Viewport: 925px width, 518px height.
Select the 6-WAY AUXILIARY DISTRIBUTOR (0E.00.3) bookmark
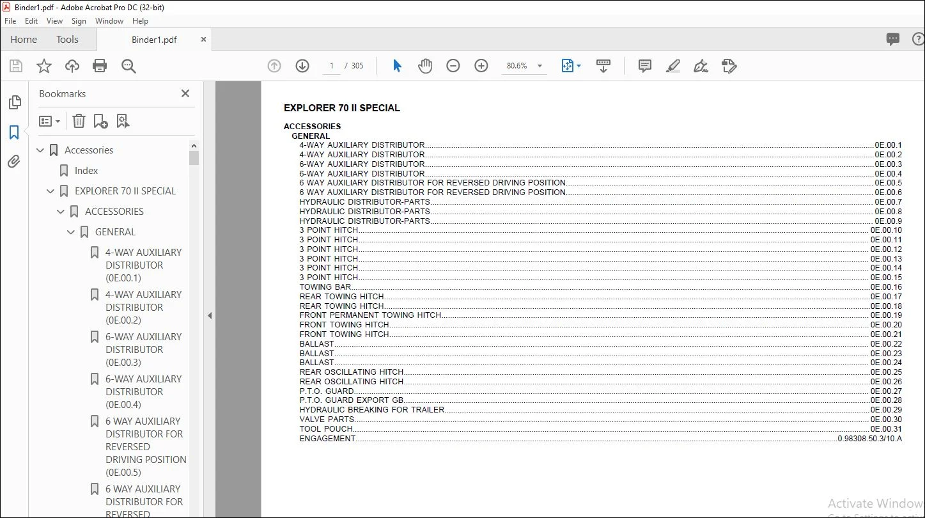144,350
